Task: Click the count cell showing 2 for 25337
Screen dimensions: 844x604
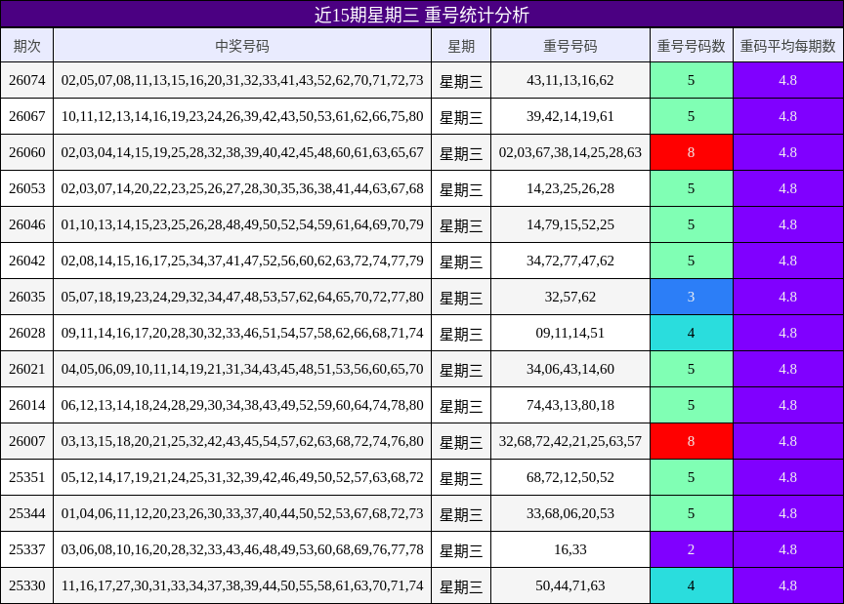Action: click(x=691, y=549)
